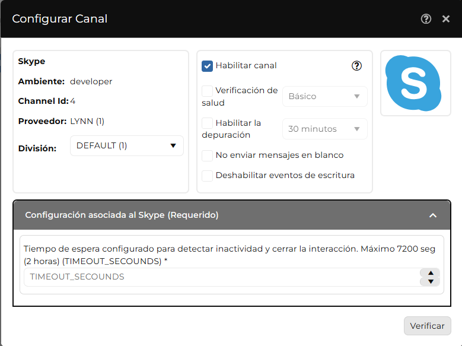This screenshot has width=462, height=346.
Task: Increase TIMEOUT_SECOUNDS with up arrow
Action: (x=431, y=273)
